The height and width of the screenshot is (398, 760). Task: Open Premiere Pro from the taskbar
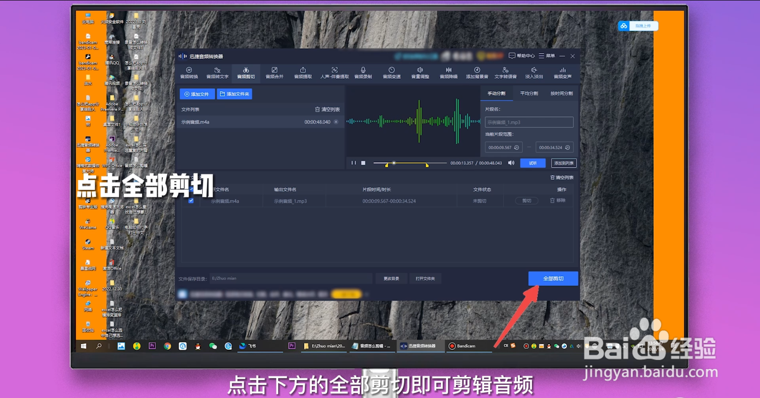[152, 346]
